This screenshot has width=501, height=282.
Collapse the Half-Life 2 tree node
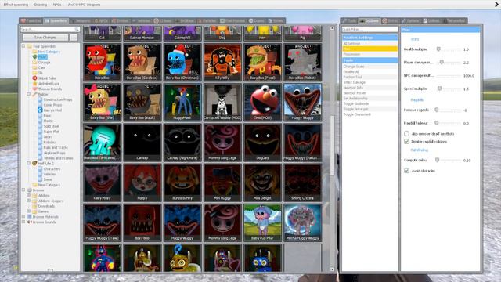click(x=29, y=163)
